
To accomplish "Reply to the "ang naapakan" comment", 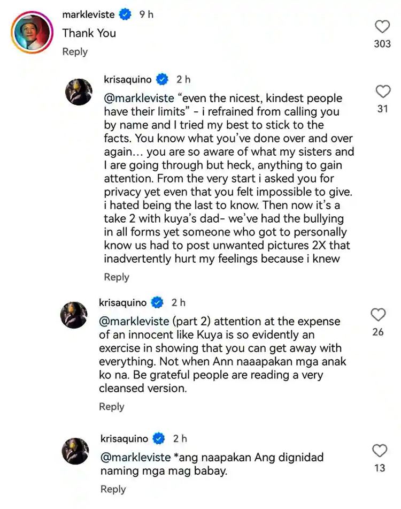I will point(113,489).
